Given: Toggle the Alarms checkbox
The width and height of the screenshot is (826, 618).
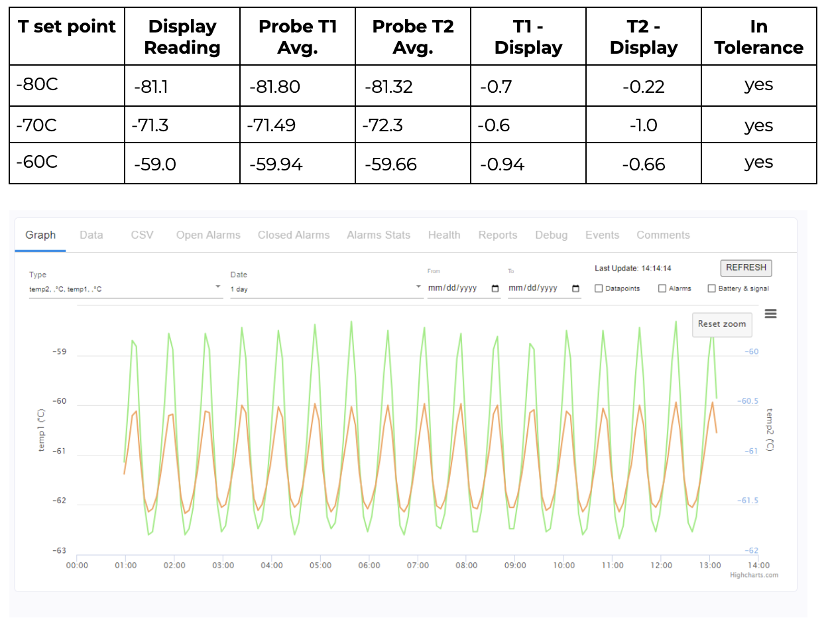Looking at the screenshot, I should (x=662, y=288).
